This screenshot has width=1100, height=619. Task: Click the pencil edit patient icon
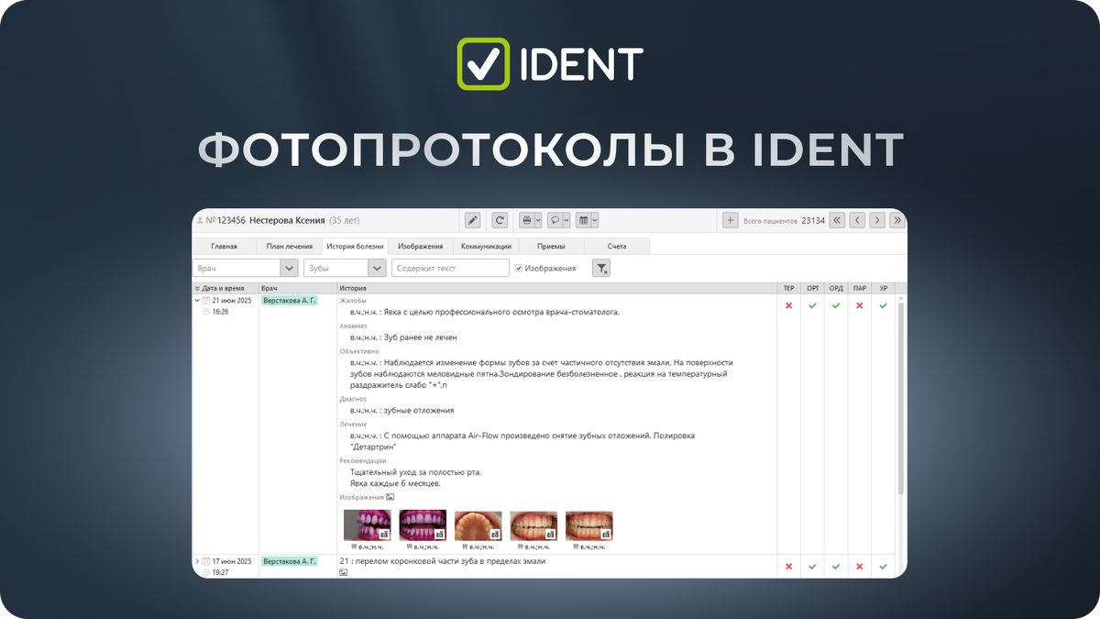click(x=473, y=220)
